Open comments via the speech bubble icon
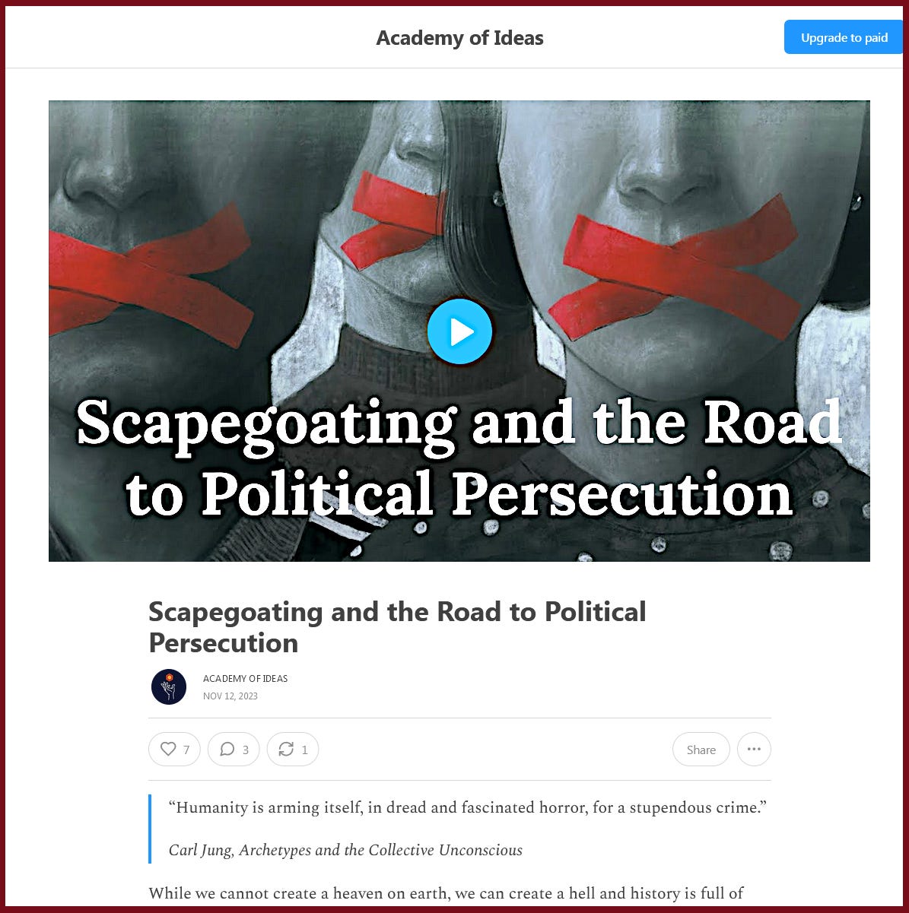This screenshot has height=913, width=909. tap(227, 749)
